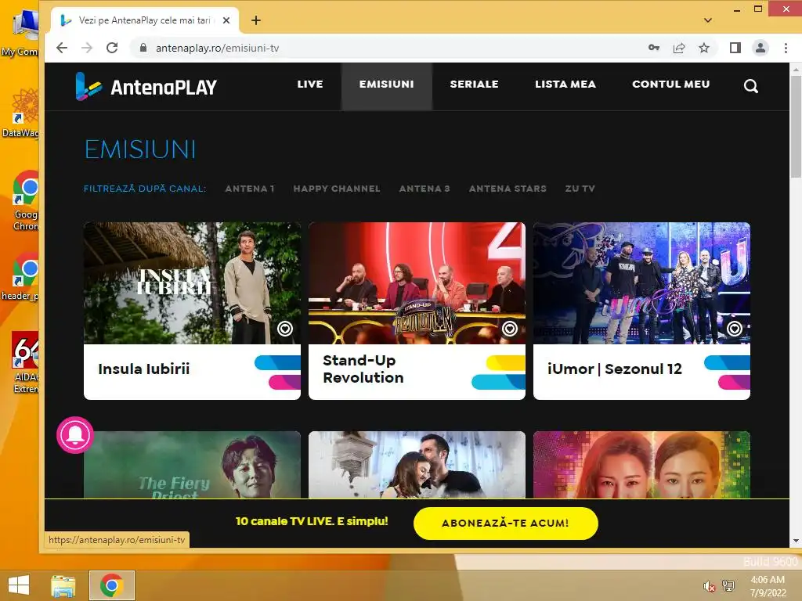
Task: Click the page vertical scrollbar thumb
Action: (796, 127)
